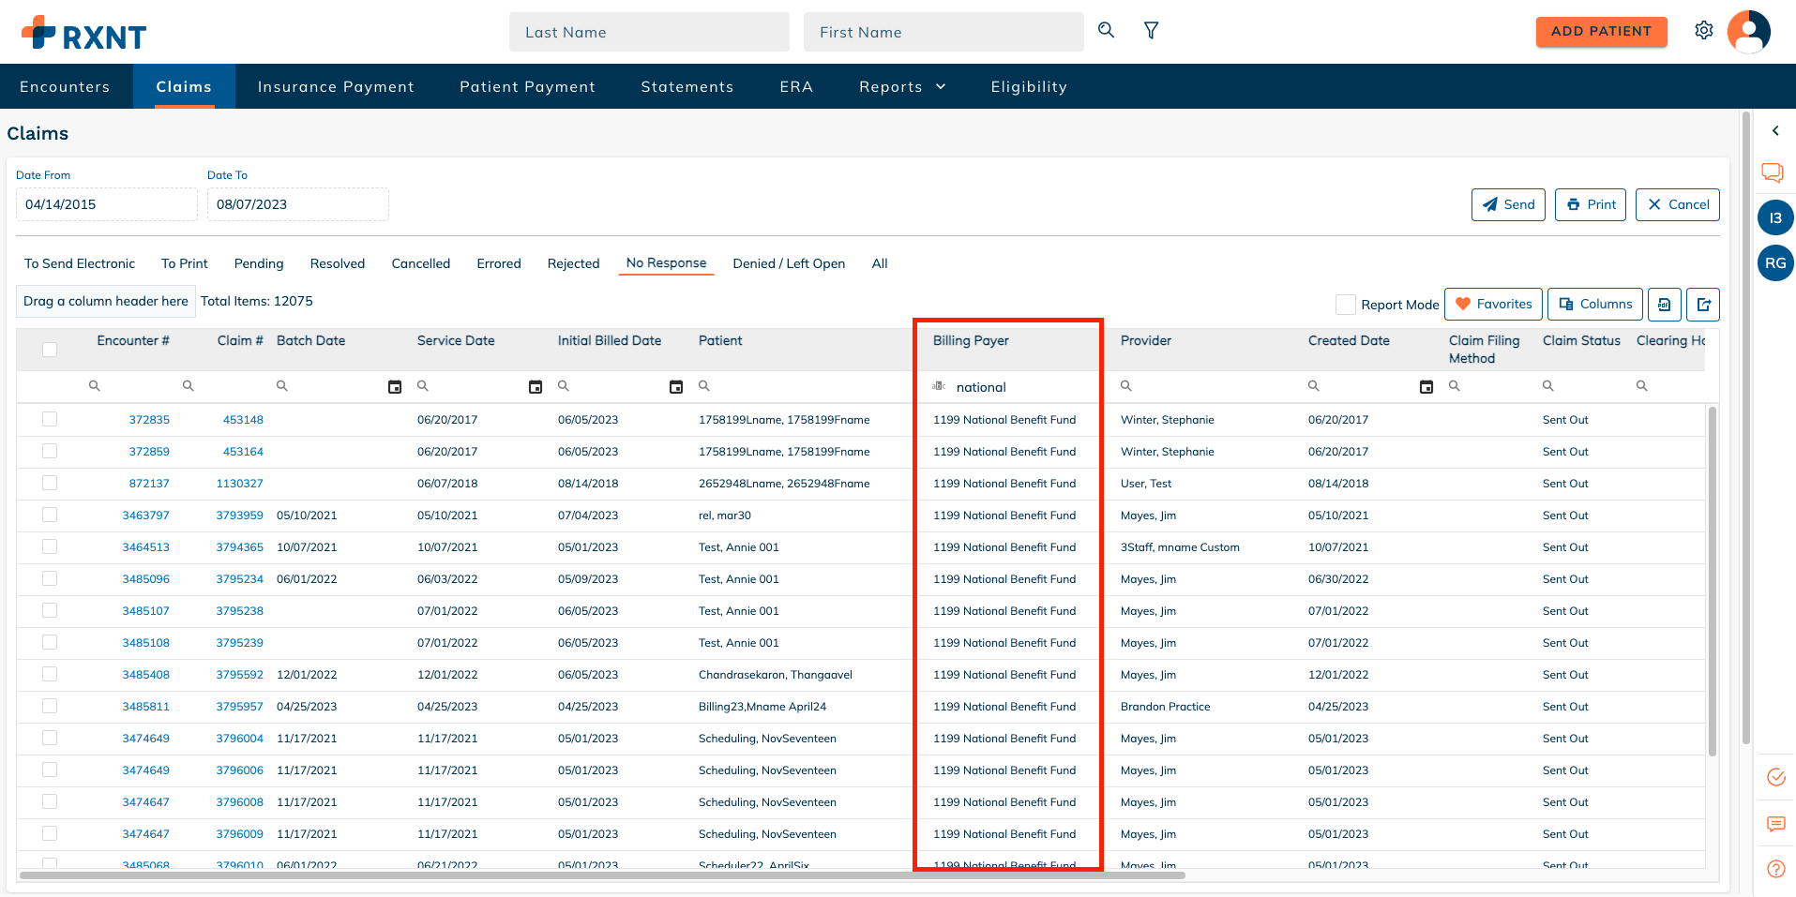Open encounter link 3485408
The image size is (1796, 897).
(x=145, y=674)
